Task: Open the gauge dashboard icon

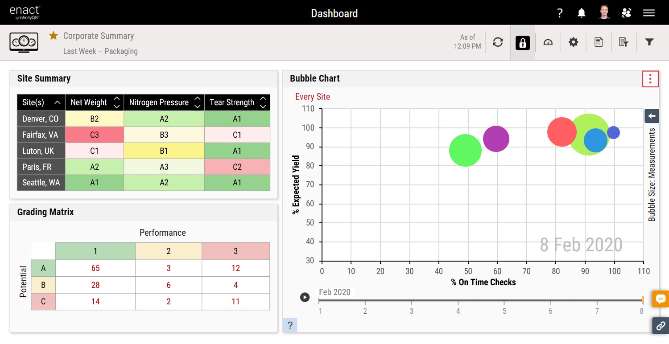Action: (548, 42)
